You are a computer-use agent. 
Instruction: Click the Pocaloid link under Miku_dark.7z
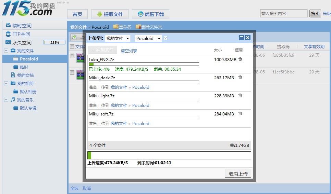[140, 87]
